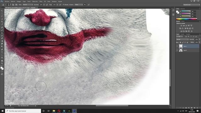Lock transparent pixels in Layers panel
The width and height of the screenshot is (201, 113).
pos(181,42)
